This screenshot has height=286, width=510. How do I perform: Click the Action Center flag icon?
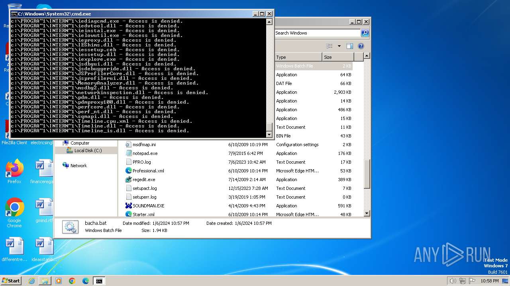472,281
